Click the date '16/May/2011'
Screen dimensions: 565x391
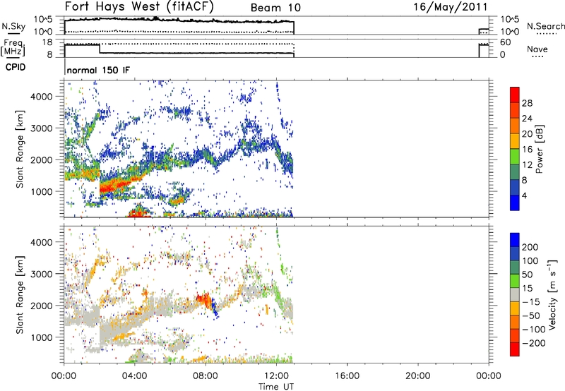[x=451, y=6]
